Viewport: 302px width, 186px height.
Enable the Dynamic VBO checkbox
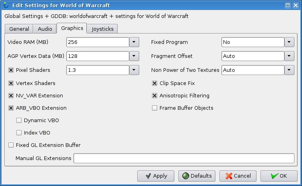(19, 120)
